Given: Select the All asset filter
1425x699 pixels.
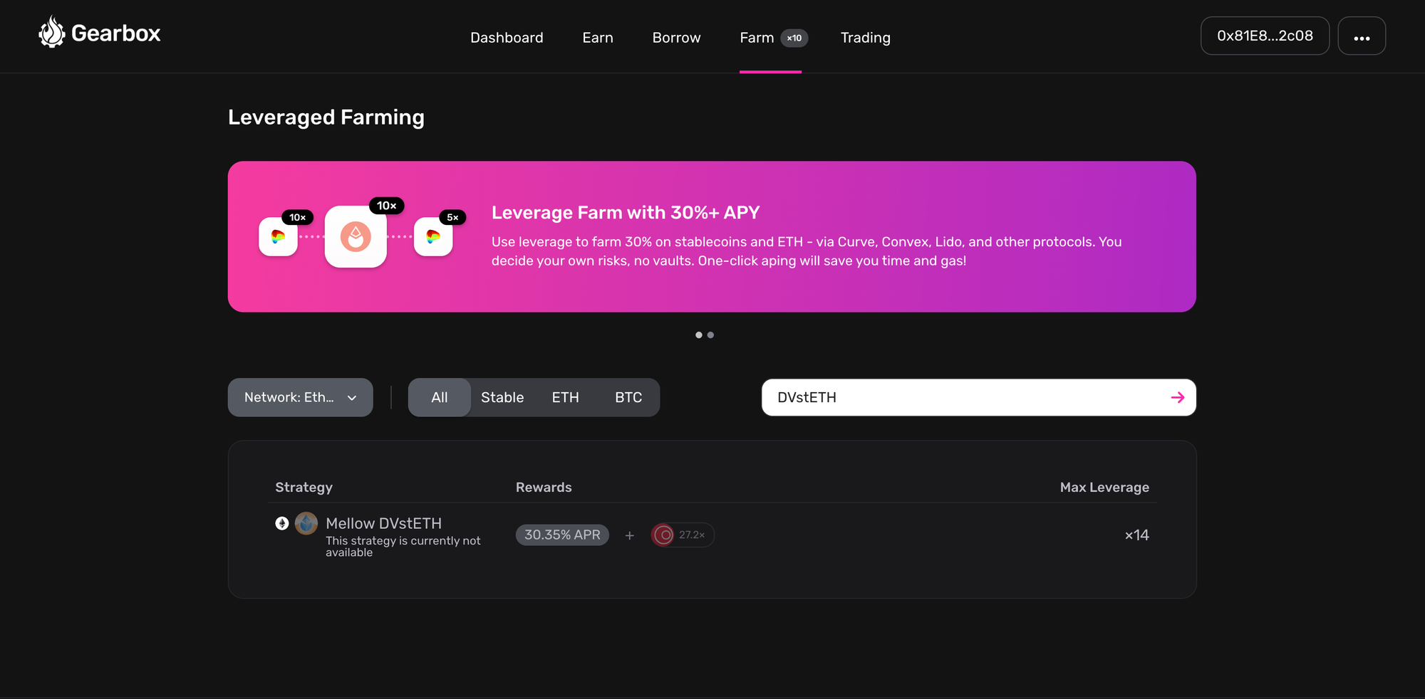Looking at the screenshot, I should click(439, 397).
